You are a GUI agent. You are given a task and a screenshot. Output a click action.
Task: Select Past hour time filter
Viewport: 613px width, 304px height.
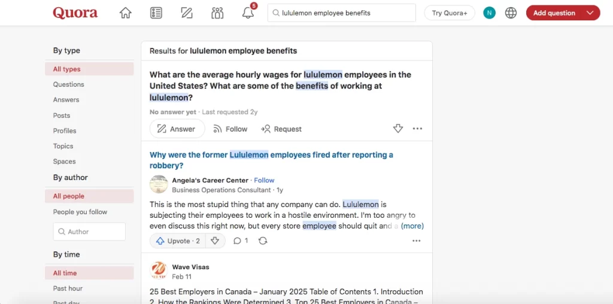pos(68,288)
